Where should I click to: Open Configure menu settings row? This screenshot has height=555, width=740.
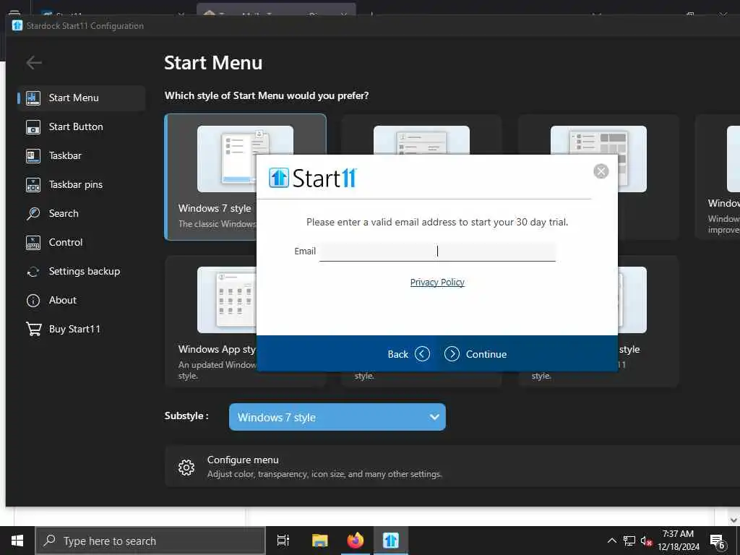[x=452, y=467]
